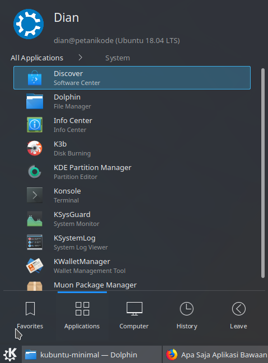Click Dolphin folder icon in taskbar

[x=31, y=355]
